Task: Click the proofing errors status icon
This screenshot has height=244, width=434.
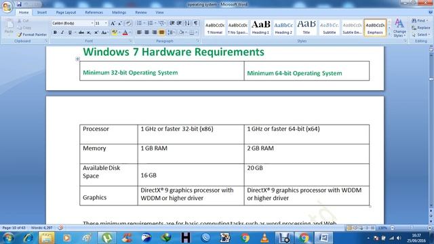Action: (60, 228)
